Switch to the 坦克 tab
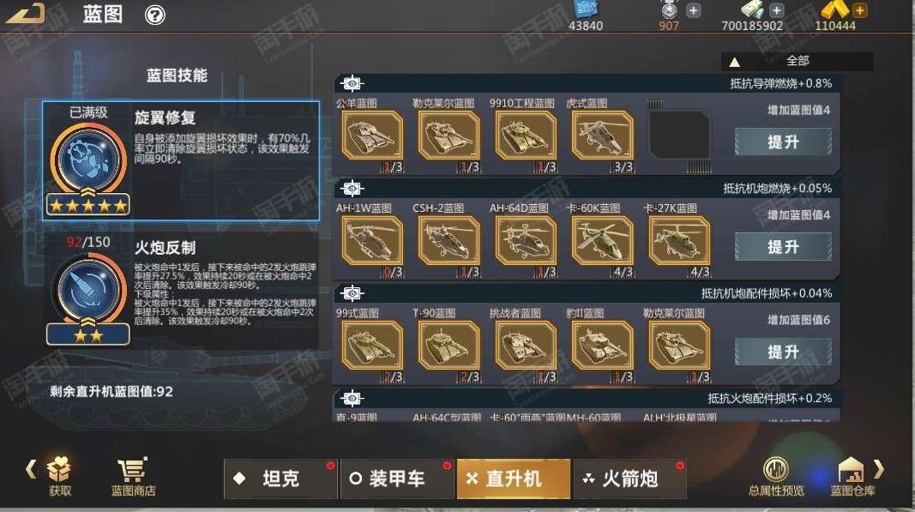This screenshot has width=915, height=512. point(280,479)
